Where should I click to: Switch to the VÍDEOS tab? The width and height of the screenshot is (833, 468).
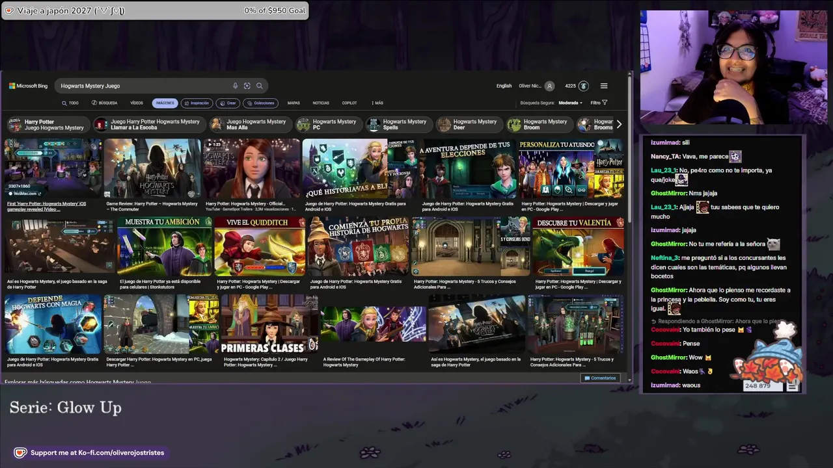pyautogui.click(x=137, y=103)
